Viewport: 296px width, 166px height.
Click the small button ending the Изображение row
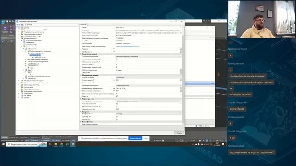point(181,52)
